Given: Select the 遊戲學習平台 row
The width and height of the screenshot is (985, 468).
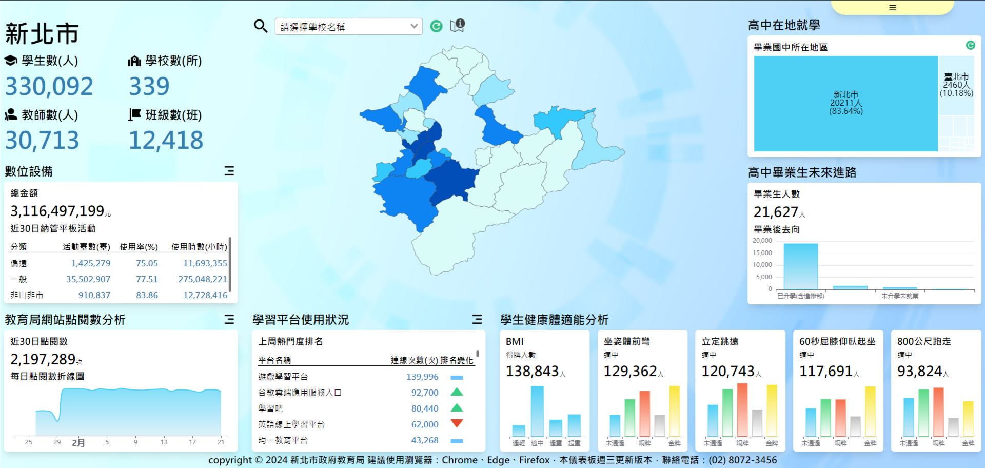Looking at the screenshot, I should (x=283, y=377).
